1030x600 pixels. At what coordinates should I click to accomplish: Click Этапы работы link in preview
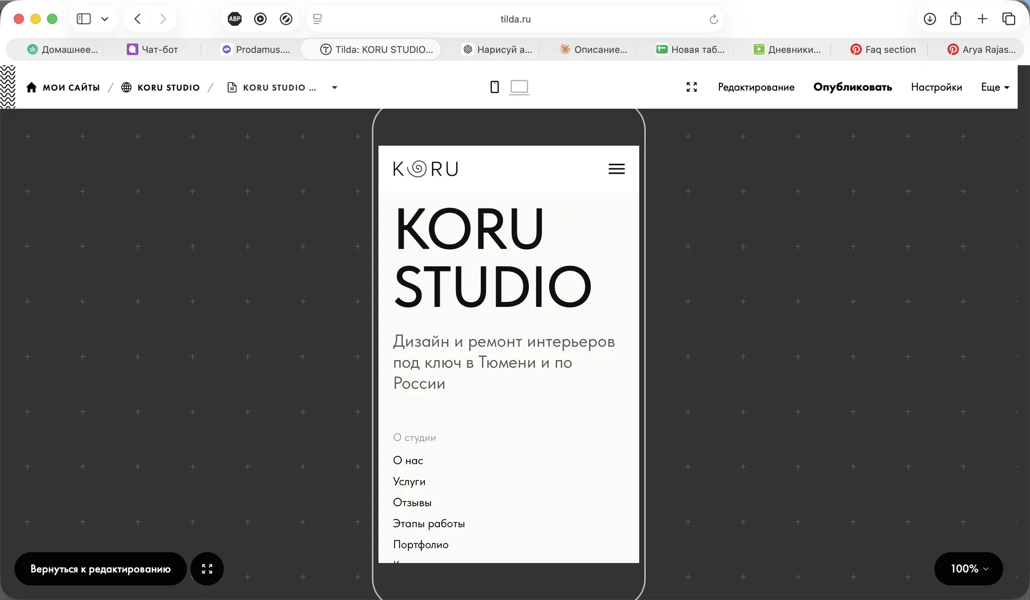pos(428,524)
